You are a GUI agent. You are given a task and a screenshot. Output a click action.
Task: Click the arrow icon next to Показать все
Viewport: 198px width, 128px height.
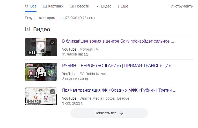(x=121, y=113)
